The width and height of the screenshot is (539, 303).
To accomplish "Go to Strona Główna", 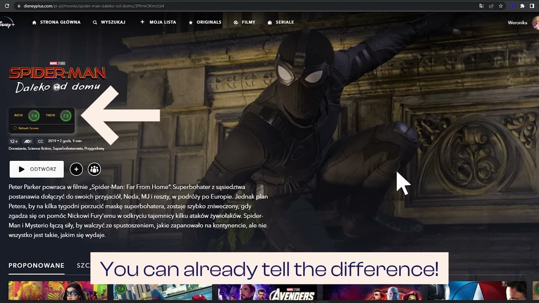I will [x=56, y=22].
